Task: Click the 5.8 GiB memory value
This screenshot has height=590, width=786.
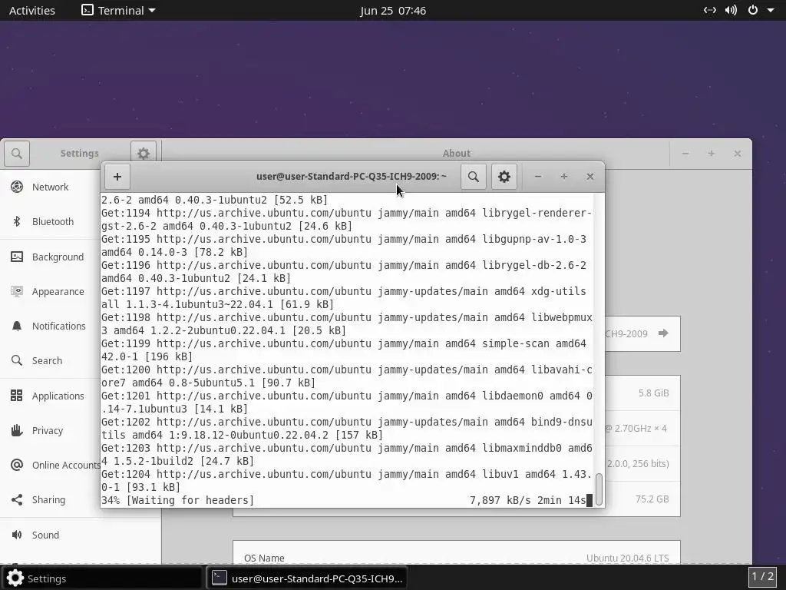Action: 653,393
